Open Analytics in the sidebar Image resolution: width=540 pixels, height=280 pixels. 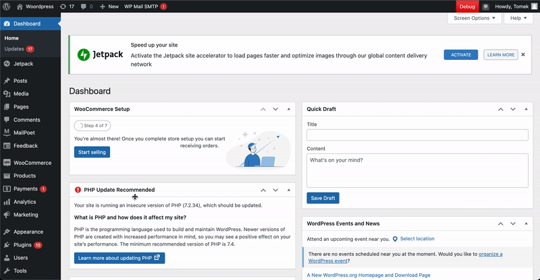pyautogui.click(x=30, y=202)
